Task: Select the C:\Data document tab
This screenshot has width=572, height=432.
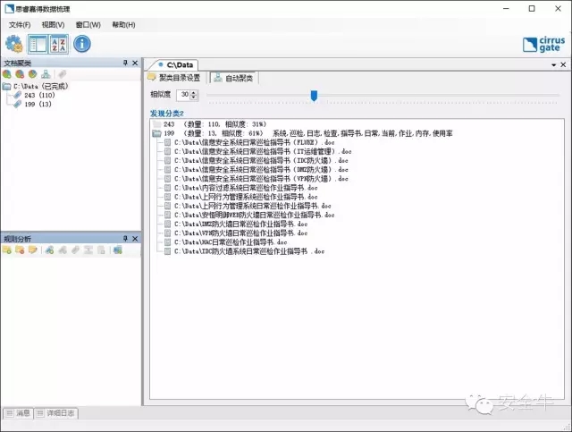Action: coord(176,65)
